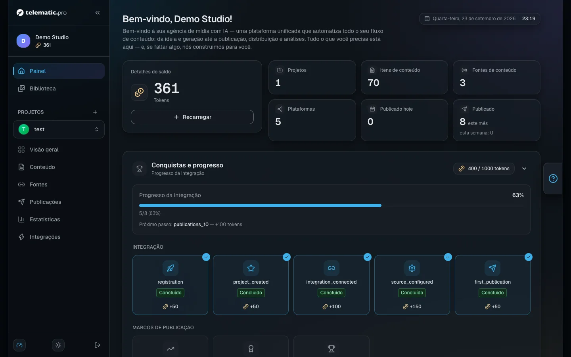The height and width of the screenshot is (357, 571).
Task: Navigate to Conteúdo
Action: (59, 167)
